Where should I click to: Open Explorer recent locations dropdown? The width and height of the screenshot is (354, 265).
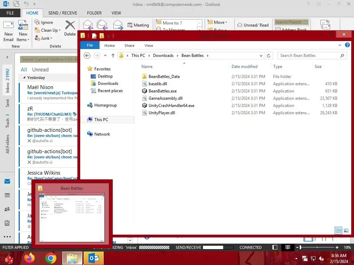tap(105, 56)
